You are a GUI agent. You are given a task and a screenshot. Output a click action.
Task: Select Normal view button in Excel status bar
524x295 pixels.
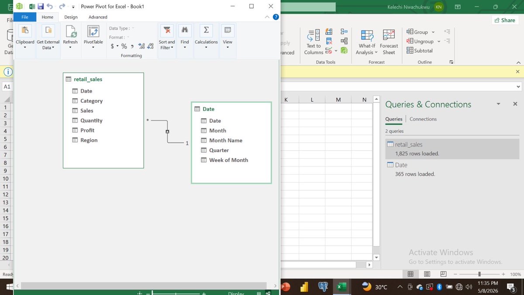(410, 274)
